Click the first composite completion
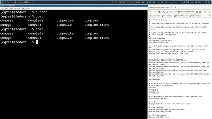This screenshot has width=212, height=119. pyautogui.click(x=65, y=20)
